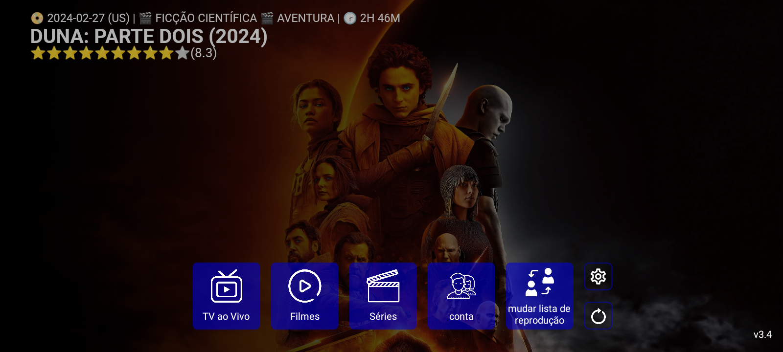Click the v3.4 version label
Screen dimensions: 783x352
point(762,334)
